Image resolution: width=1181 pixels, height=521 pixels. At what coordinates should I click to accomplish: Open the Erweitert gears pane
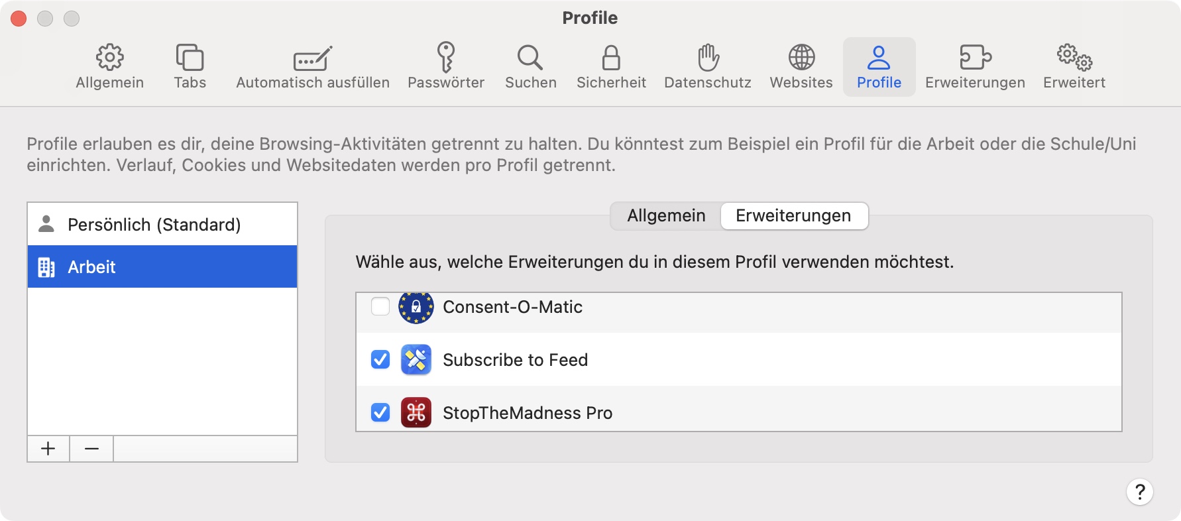(x=1074, y=67)
